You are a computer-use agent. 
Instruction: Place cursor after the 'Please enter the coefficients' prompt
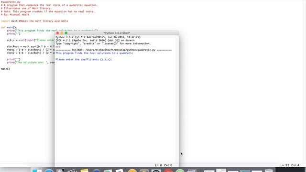click(113, 59)
